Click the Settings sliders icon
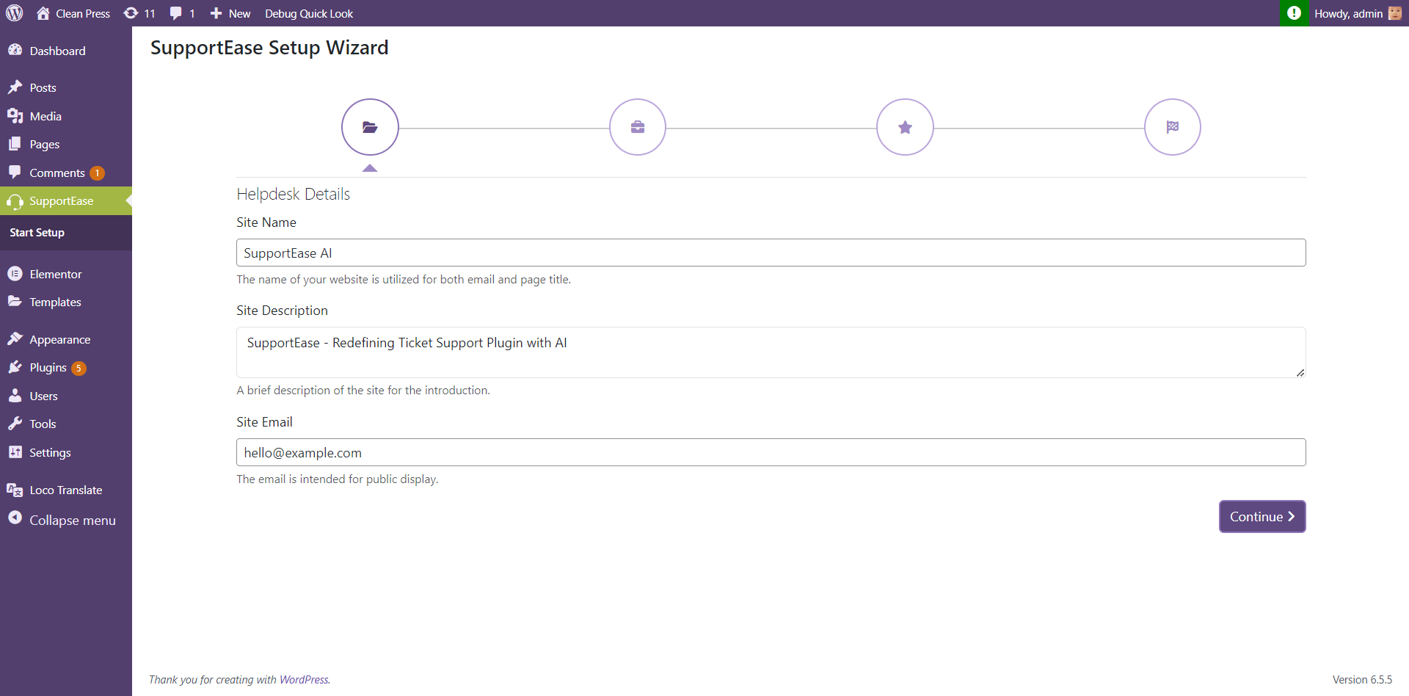This screenshot has width=1409, height=696. pos(15,452)
